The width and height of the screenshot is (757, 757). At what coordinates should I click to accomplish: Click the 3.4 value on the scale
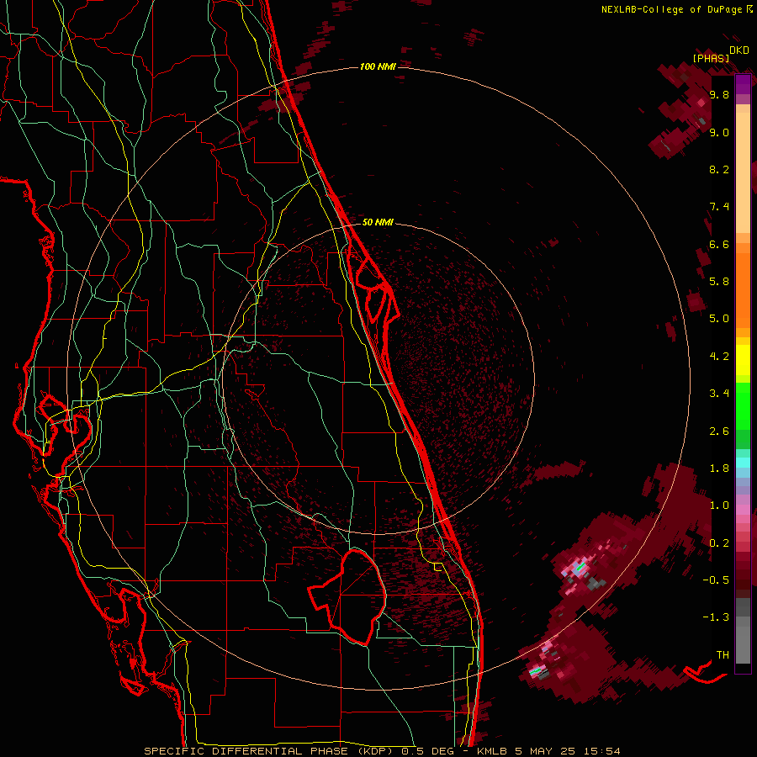coord(719,394)
